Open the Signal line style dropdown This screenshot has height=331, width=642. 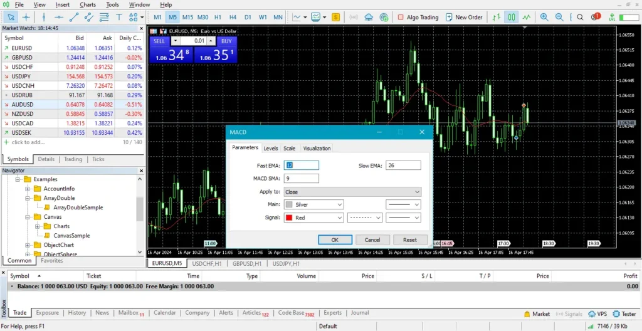364,218
